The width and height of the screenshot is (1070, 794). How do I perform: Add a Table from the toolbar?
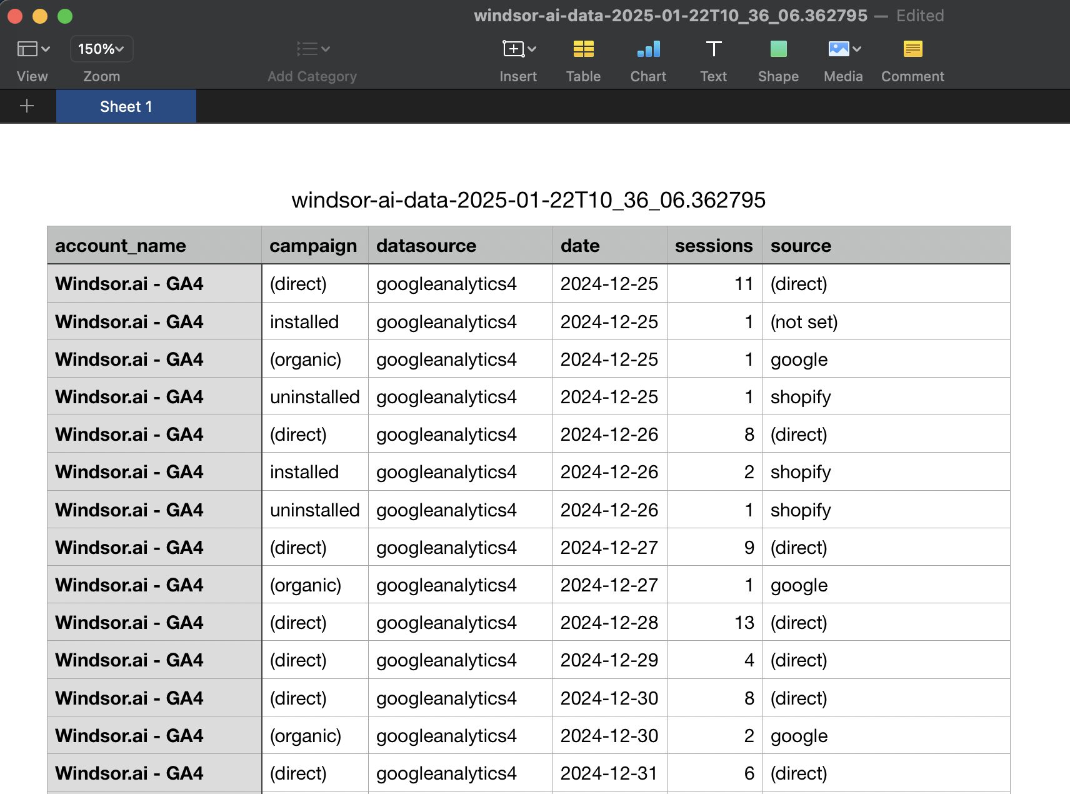pyautogui.click(x=583, y=49)
